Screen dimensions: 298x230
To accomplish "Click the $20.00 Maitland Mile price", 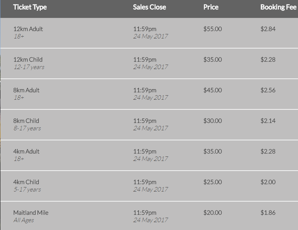I will pyautogui.click(x=212, y=213).
